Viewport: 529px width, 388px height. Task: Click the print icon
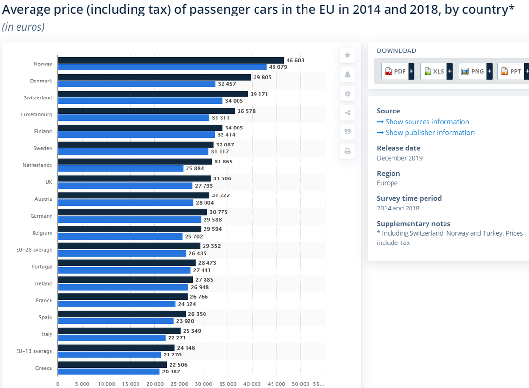(347, 151)
